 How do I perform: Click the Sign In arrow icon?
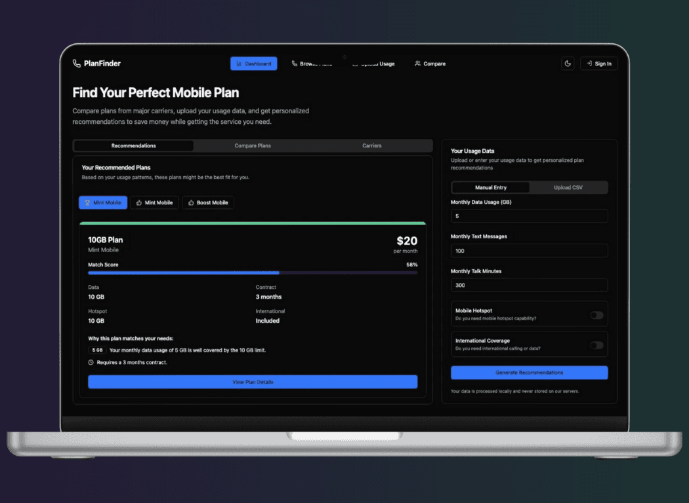(x=589, y=64)
